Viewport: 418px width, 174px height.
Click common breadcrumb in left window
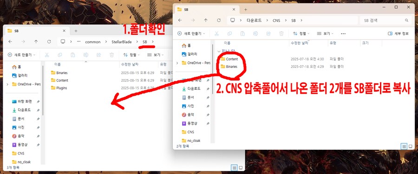pos(93,42)
